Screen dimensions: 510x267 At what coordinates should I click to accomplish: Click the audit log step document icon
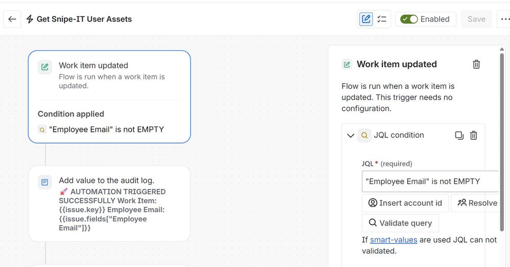[x=45, y=182]
